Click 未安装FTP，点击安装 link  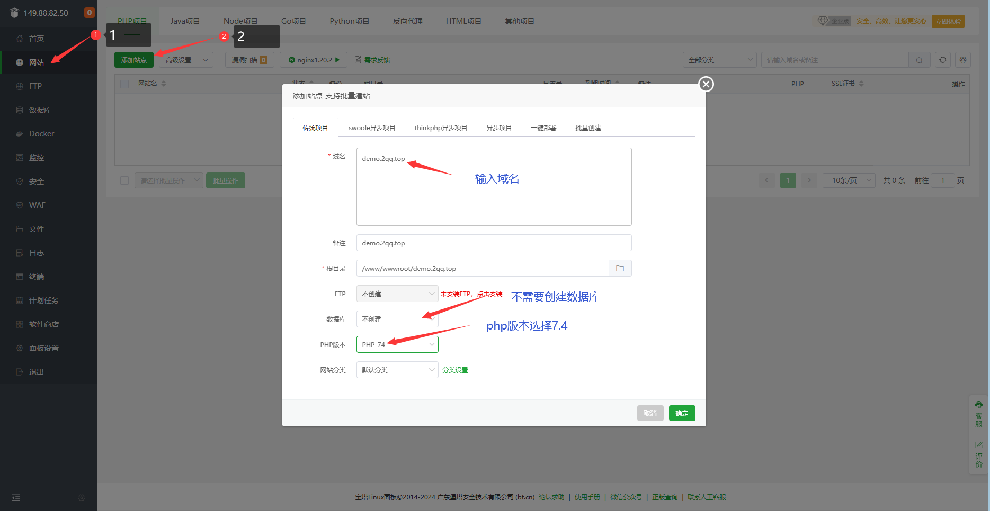click(471, 294)
